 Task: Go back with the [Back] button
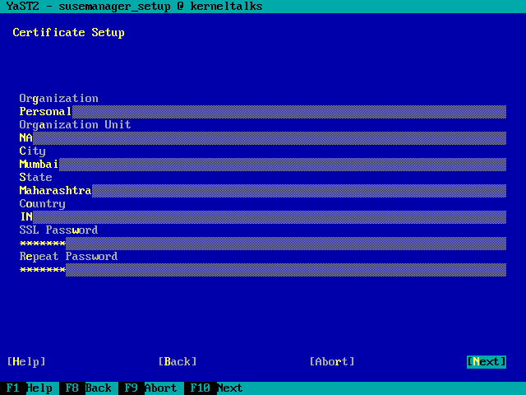[178, 362]
